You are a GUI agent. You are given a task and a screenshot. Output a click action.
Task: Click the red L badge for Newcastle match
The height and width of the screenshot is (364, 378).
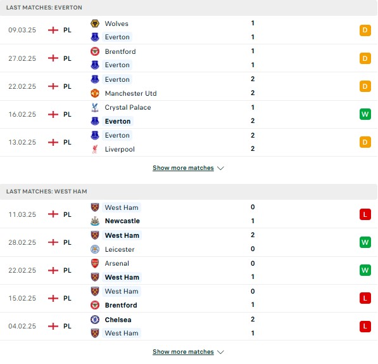pyautogui.click(x=365, y=214)
